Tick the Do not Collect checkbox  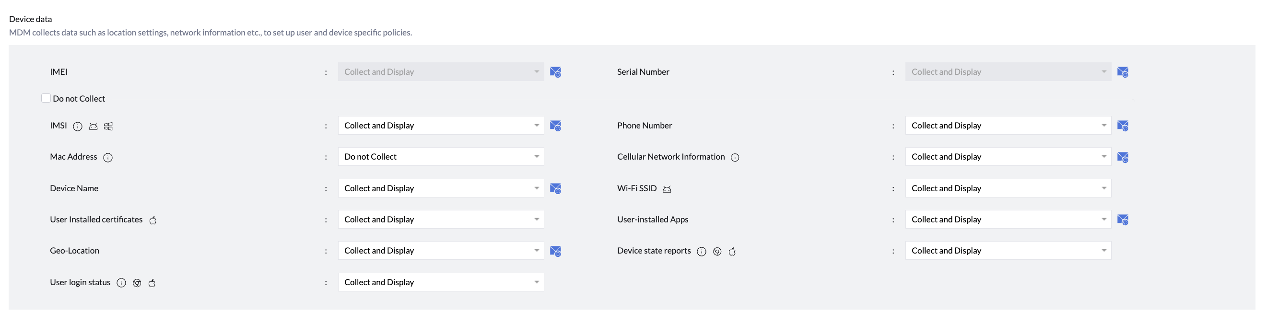pos(46,98)
